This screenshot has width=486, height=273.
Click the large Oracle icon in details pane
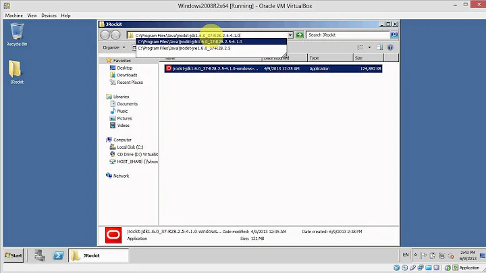tap(113, 235)
